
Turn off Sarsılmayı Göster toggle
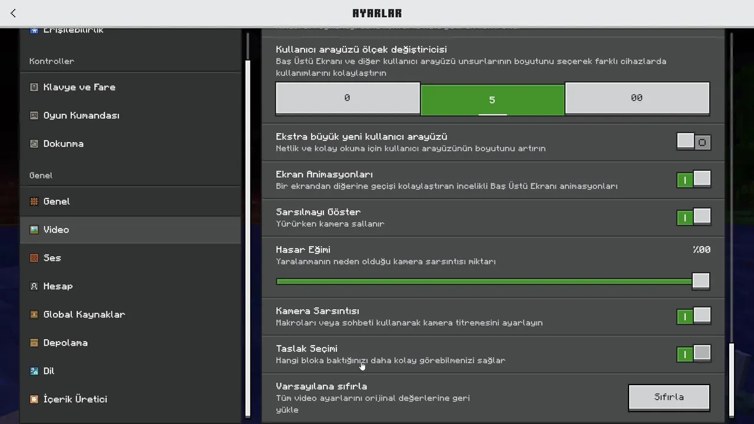pyautogui.click(x=693, y=217)
